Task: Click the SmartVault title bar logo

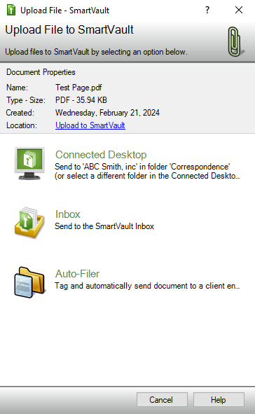Action: 11,11
